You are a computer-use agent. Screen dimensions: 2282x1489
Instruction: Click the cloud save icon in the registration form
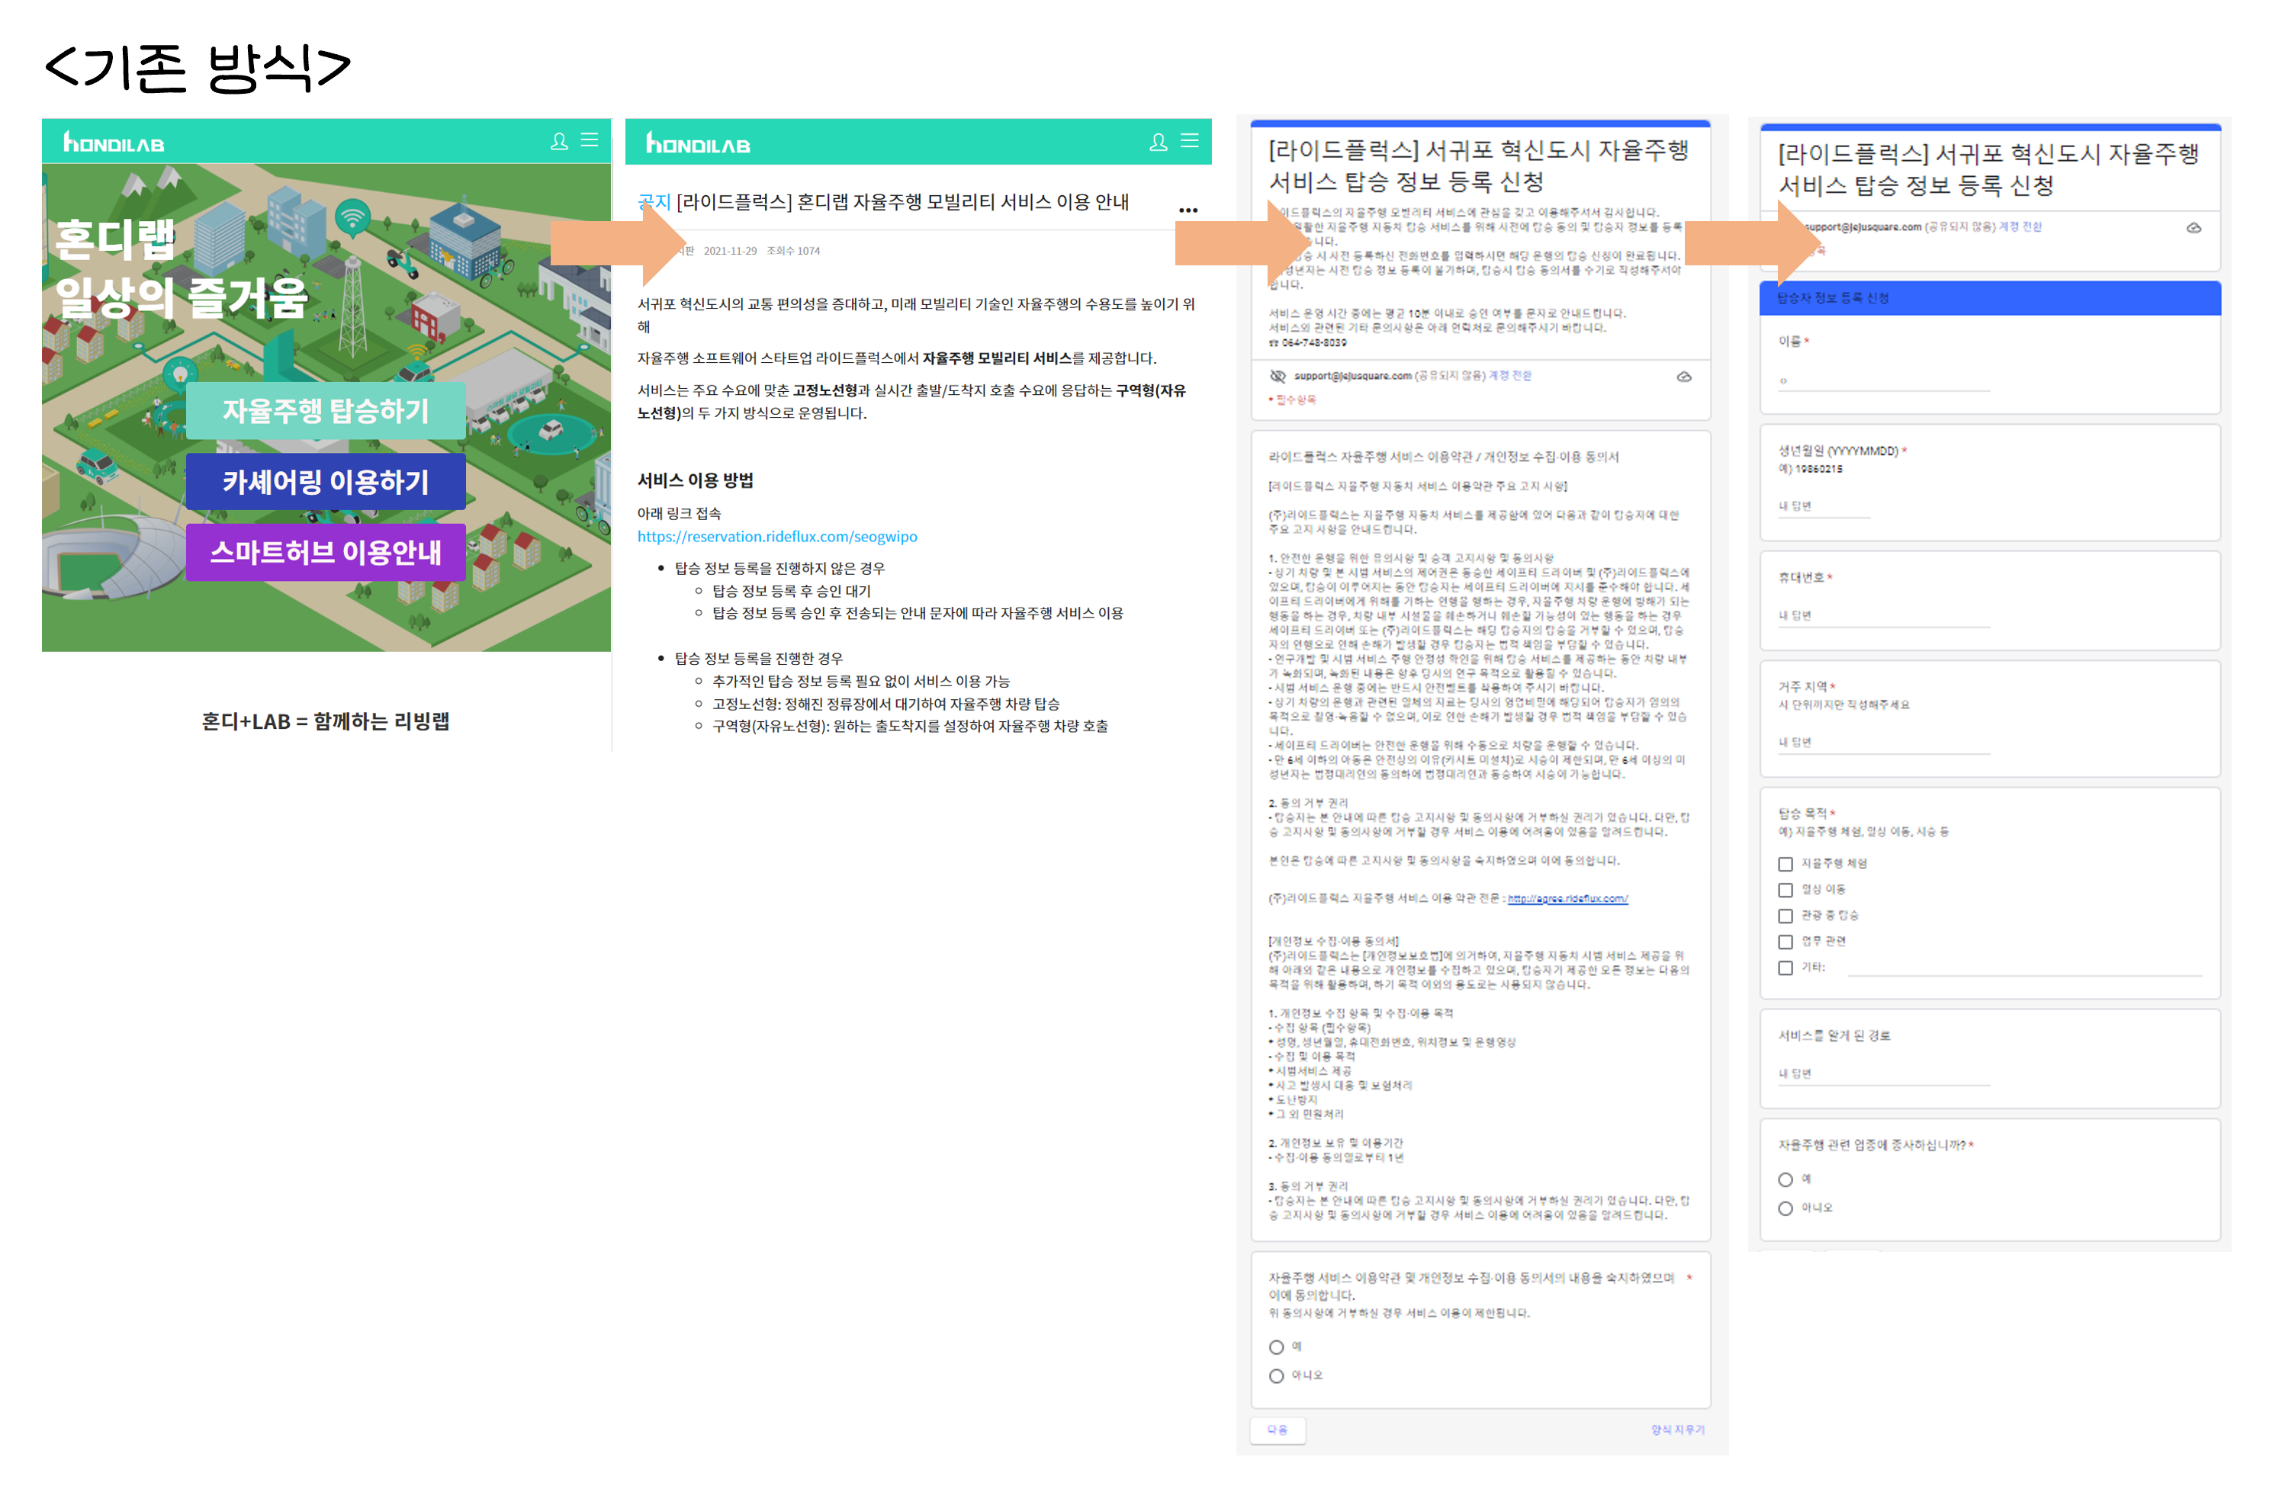tap(2194, 228)
